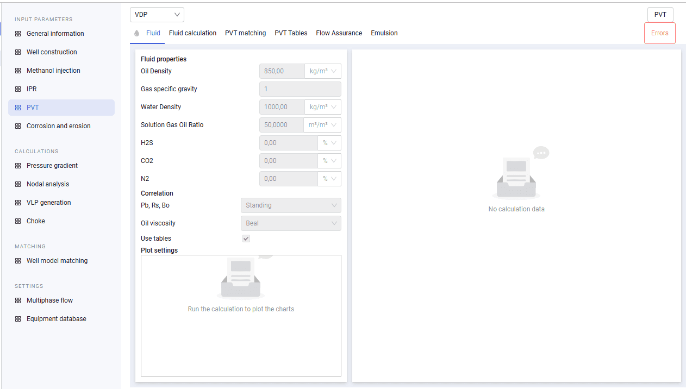The height and width of the screenshot is (389, 686).
Task: Click the PVT sidebar grid icon
Action: point(18,108)
